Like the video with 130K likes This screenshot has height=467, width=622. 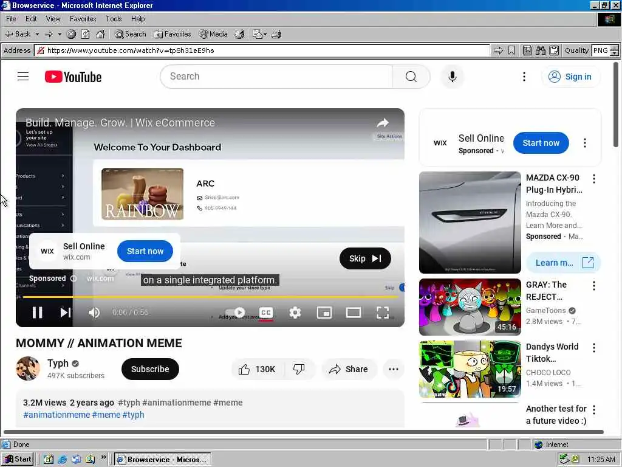257,369
